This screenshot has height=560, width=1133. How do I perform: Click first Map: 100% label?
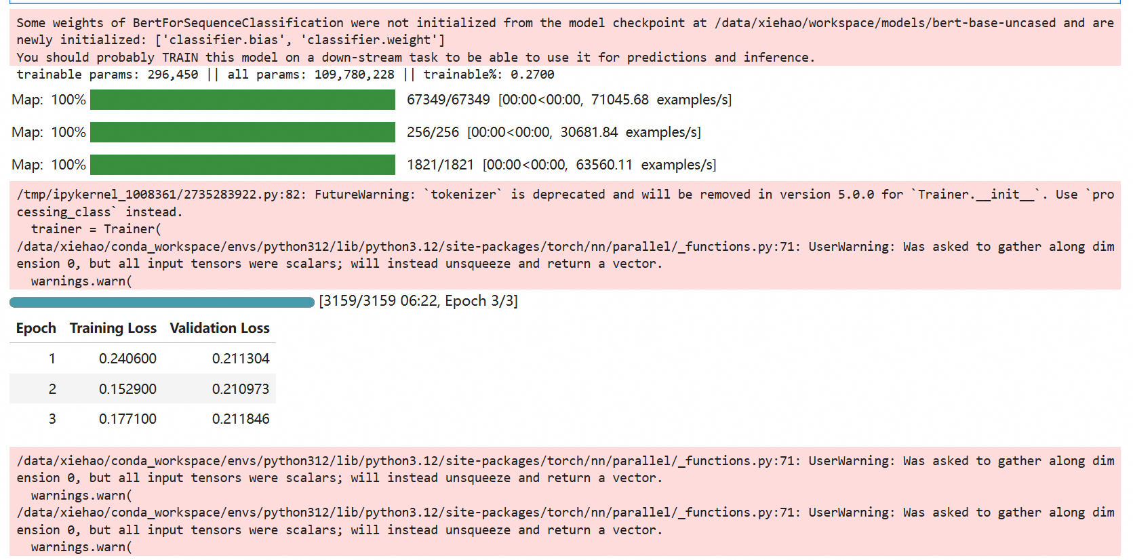tap(49, 100)
